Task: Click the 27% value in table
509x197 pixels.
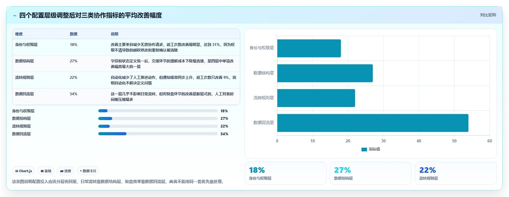Action: click(73, 61)
